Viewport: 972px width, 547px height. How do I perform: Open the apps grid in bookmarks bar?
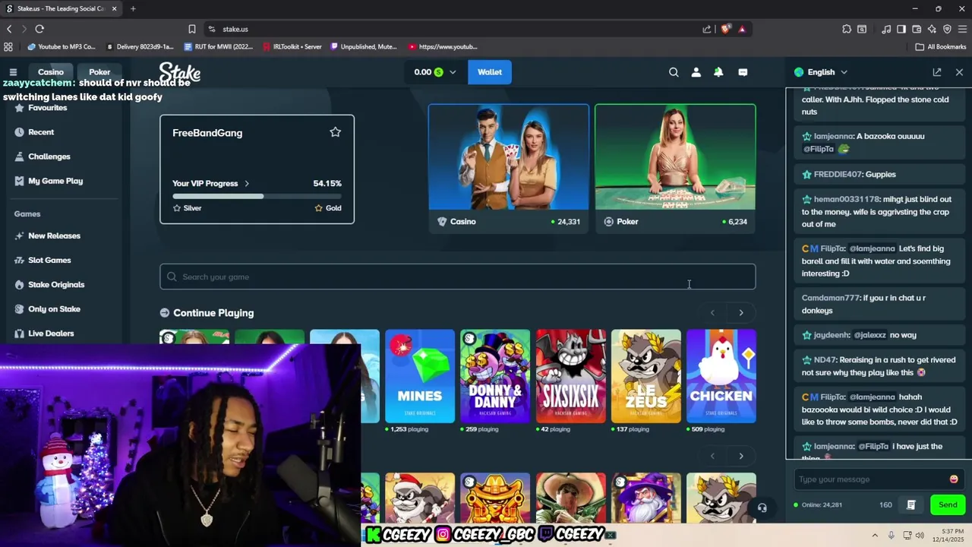8,46
